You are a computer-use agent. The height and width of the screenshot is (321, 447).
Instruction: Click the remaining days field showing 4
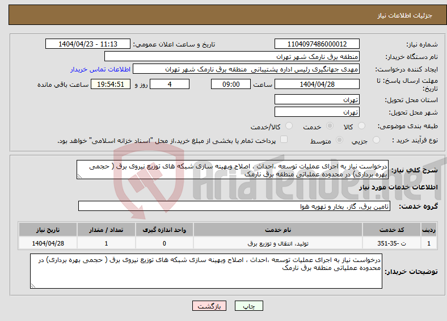pos(170,84)
